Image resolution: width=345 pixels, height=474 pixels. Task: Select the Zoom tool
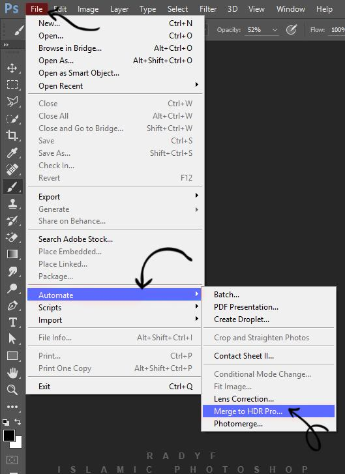click(12, 390)
